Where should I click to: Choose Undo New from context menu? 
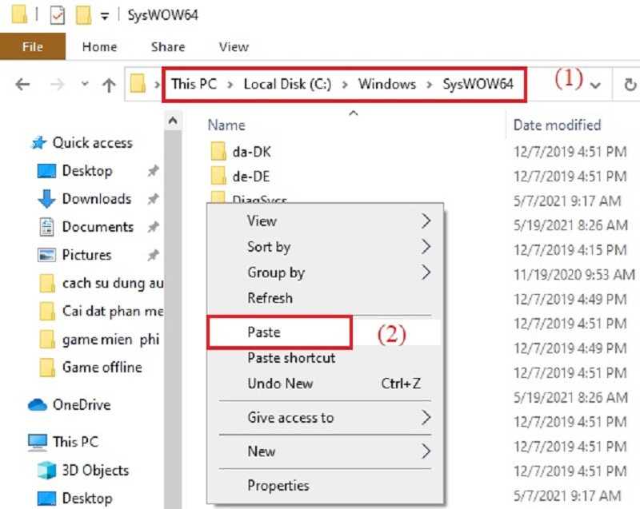click(x=325, y=384)
